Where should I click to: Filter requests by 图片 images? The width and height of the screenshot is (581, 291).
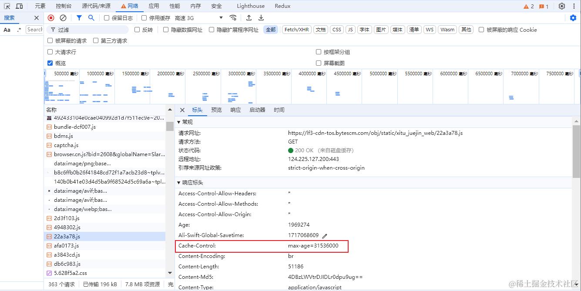click(381, 30)
